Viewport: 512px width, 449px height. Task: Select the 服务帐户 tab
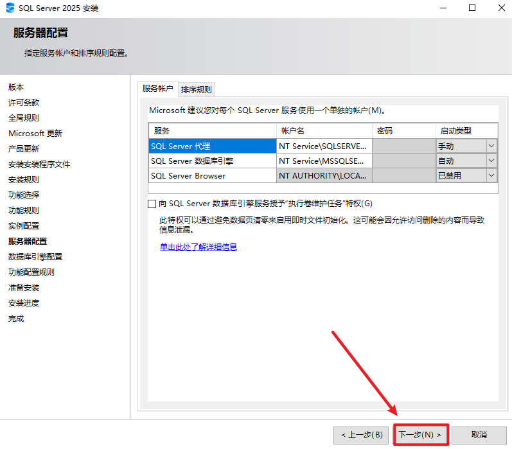coord(157,89)
